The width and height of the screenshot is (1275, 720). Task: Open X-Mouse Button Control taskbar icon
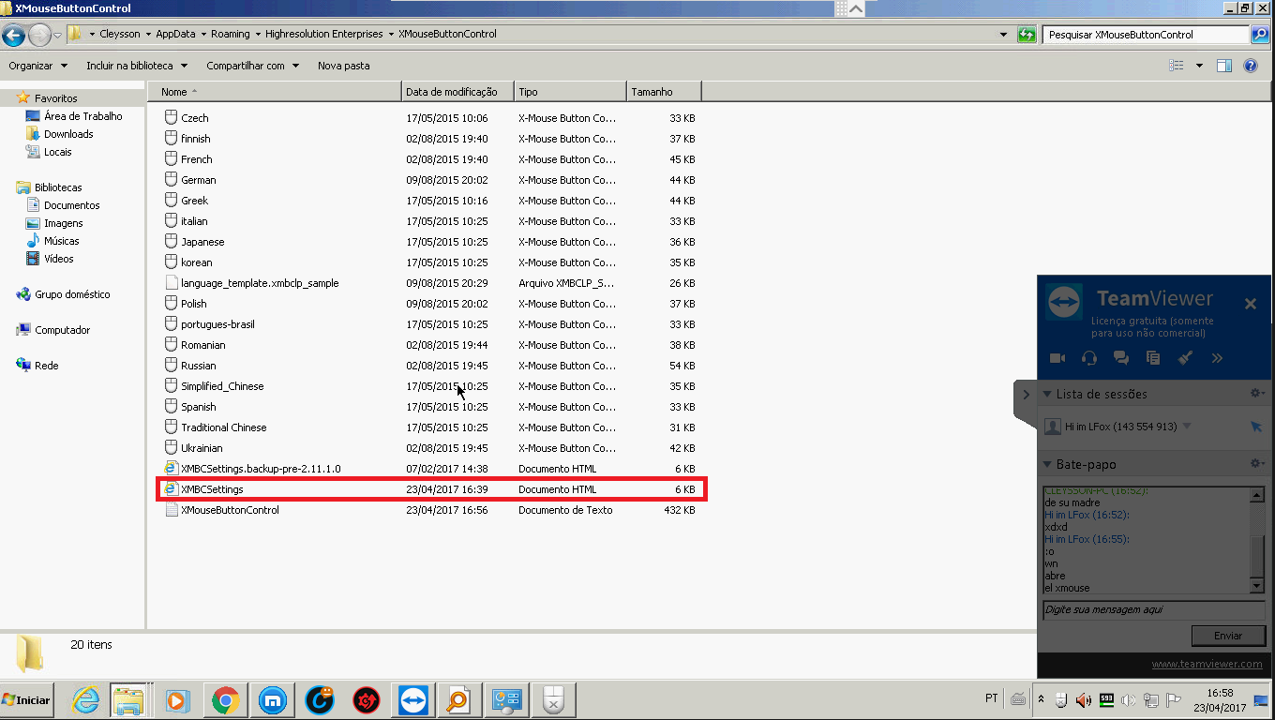coord(554,700)
